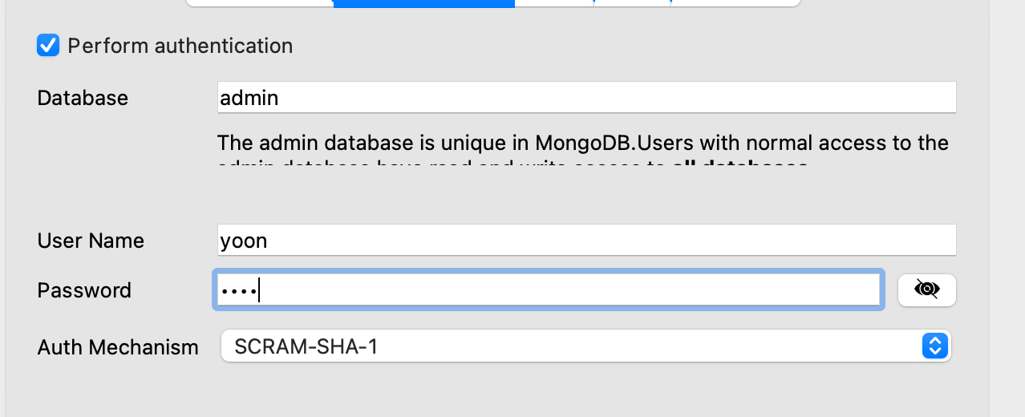Click the User Name field containing yoon
Image resolution: width=1025 pixels, height=417 pixels.
coord(586,241)
